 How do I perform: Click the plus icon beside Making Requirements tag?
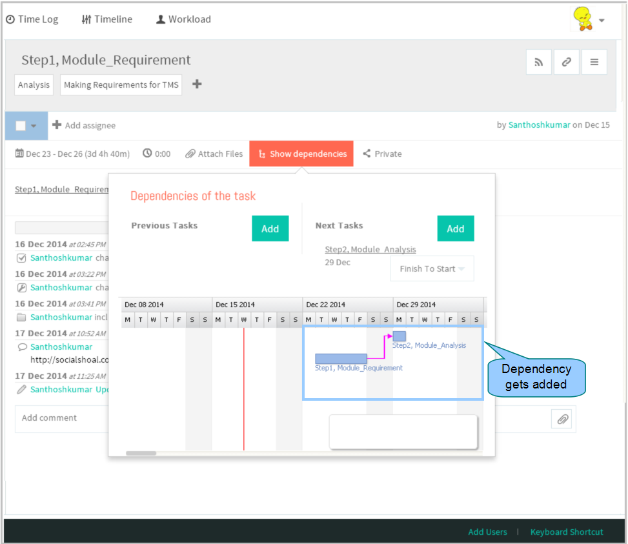tap(197, 84)
